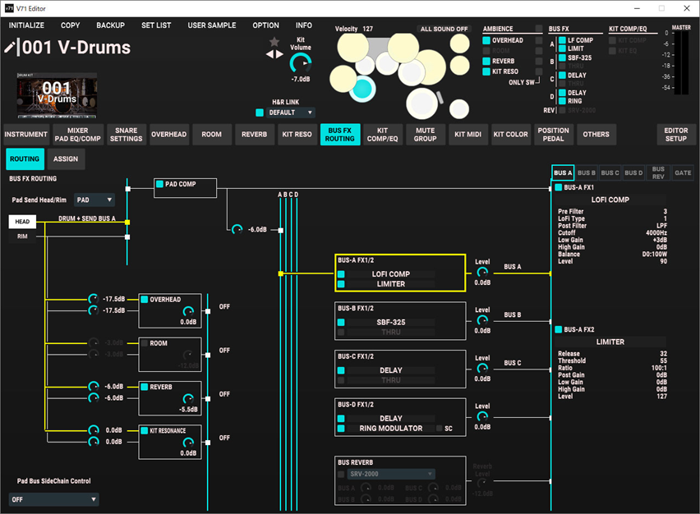Turn the BUS A Level knob
The height and width of the screenshot is (514, 700).
(482, 273)
